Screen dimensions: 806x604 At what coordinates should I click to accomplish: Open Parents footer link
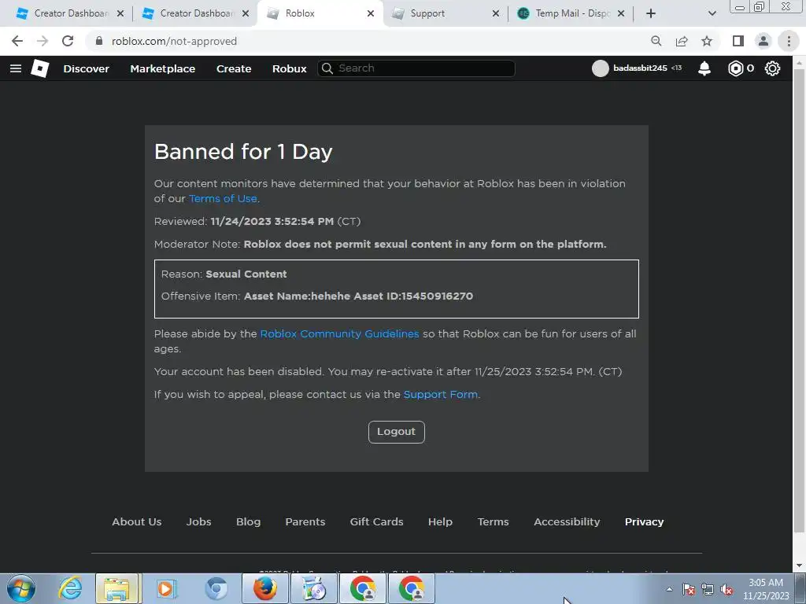pos(305,522)
